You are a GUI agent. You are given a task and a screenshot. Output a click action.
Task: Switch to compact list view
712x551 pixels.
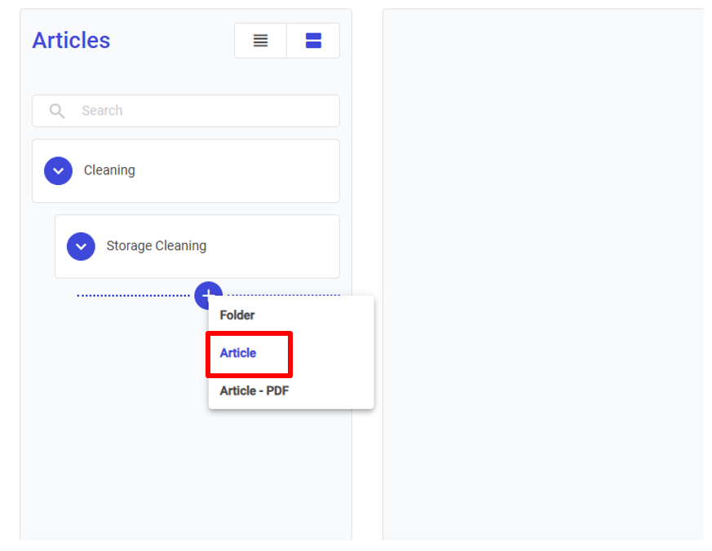tap(260, 41)
